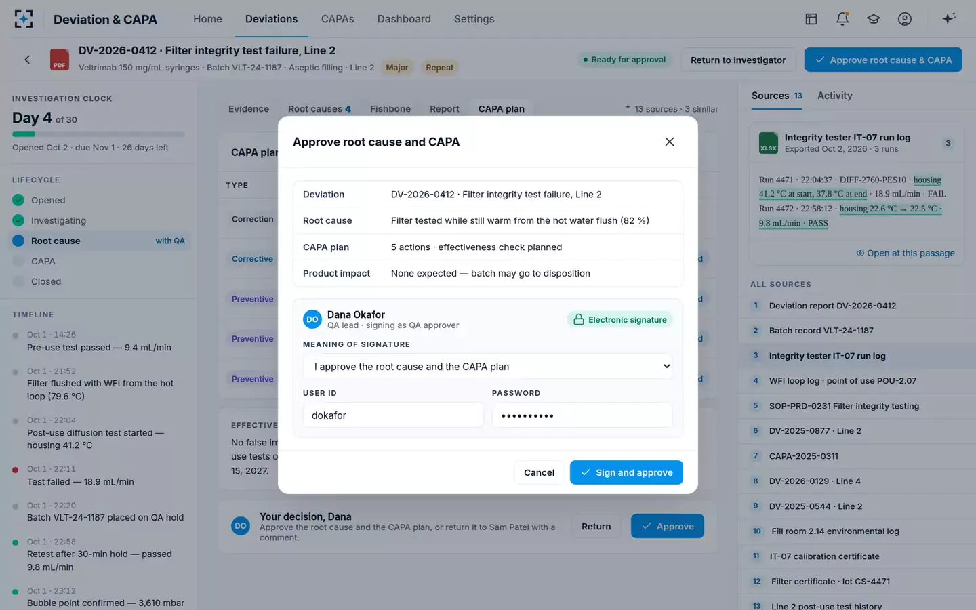Click the Major severity tag
The image size is (976, 610).
(397, 68)
